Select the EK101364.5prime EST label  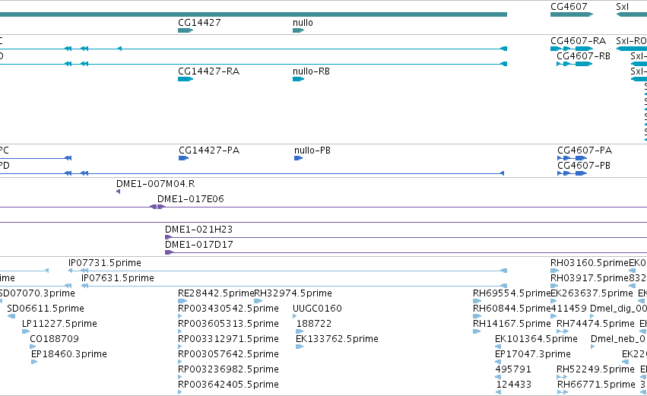(x=536, y=339)
